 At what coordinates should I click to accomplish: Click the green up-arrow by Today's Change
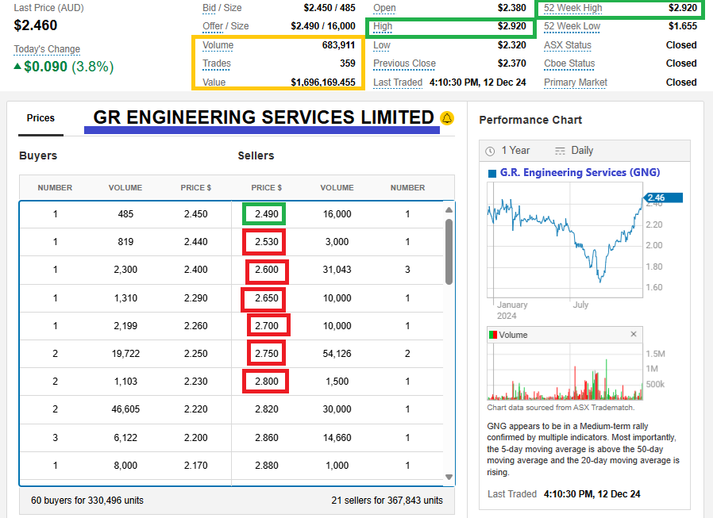point(17,67)
